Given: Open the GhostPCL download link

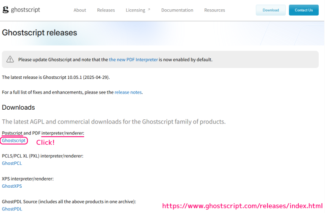Looking at the screenshot, I should [12, 163].
